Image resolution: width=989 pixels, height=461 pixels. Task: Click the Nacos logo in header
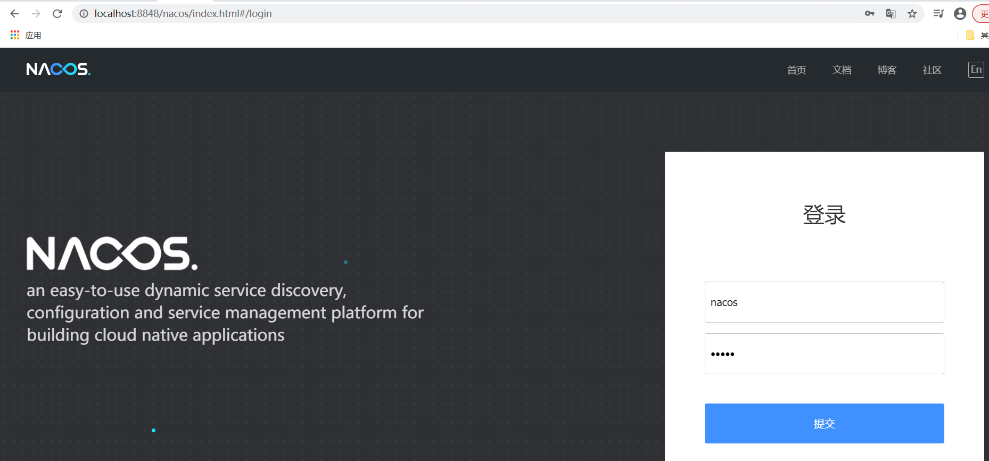pos(59,69)
